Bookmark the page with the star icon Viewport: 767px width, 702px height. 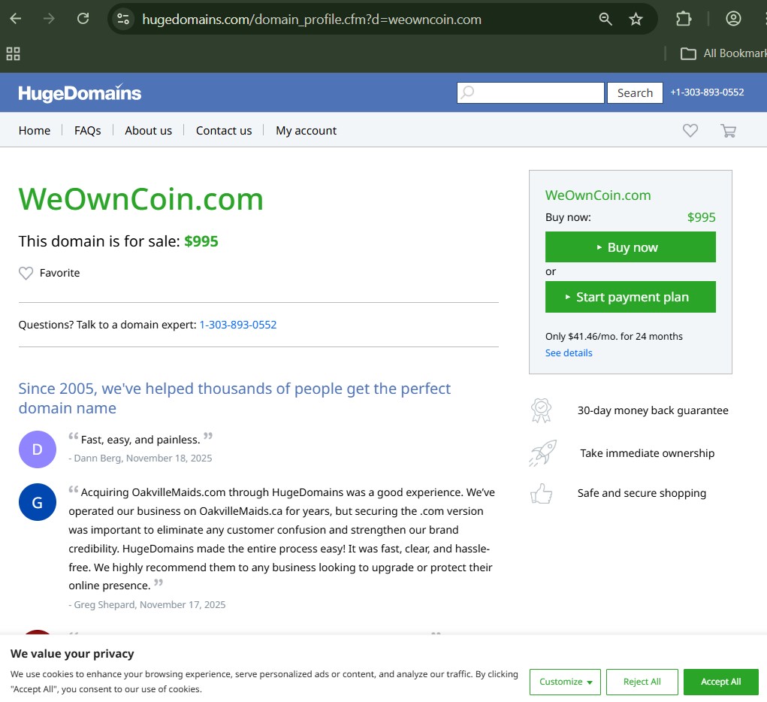[x=636, y=18]
